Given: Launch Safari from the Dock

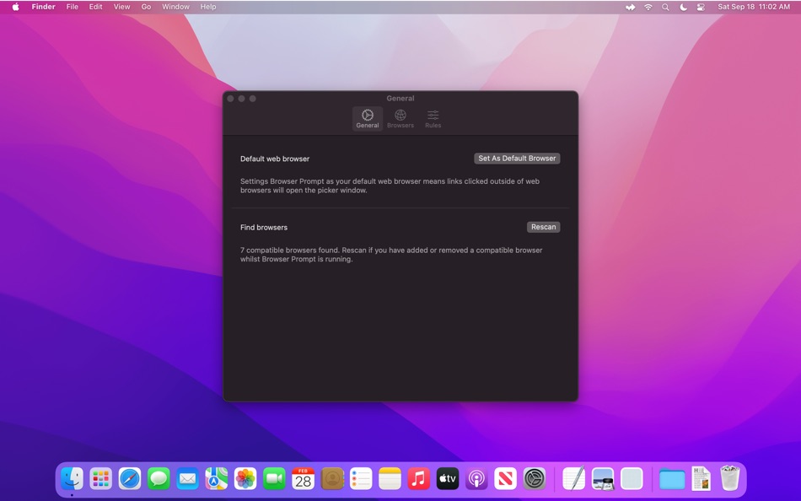Looking at the screenshot, I should click(130, 479).
